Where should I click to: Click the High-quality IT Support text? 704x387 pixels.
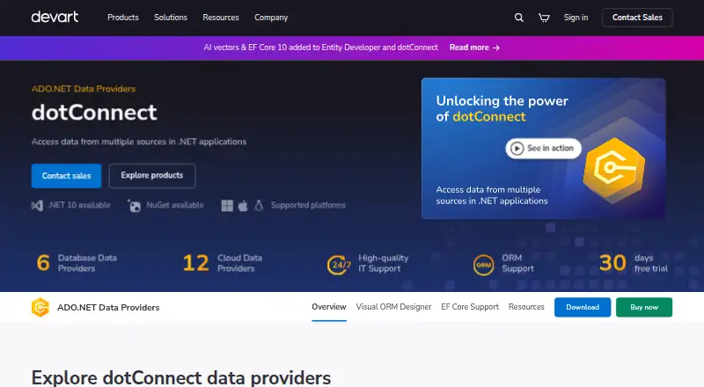384,264
